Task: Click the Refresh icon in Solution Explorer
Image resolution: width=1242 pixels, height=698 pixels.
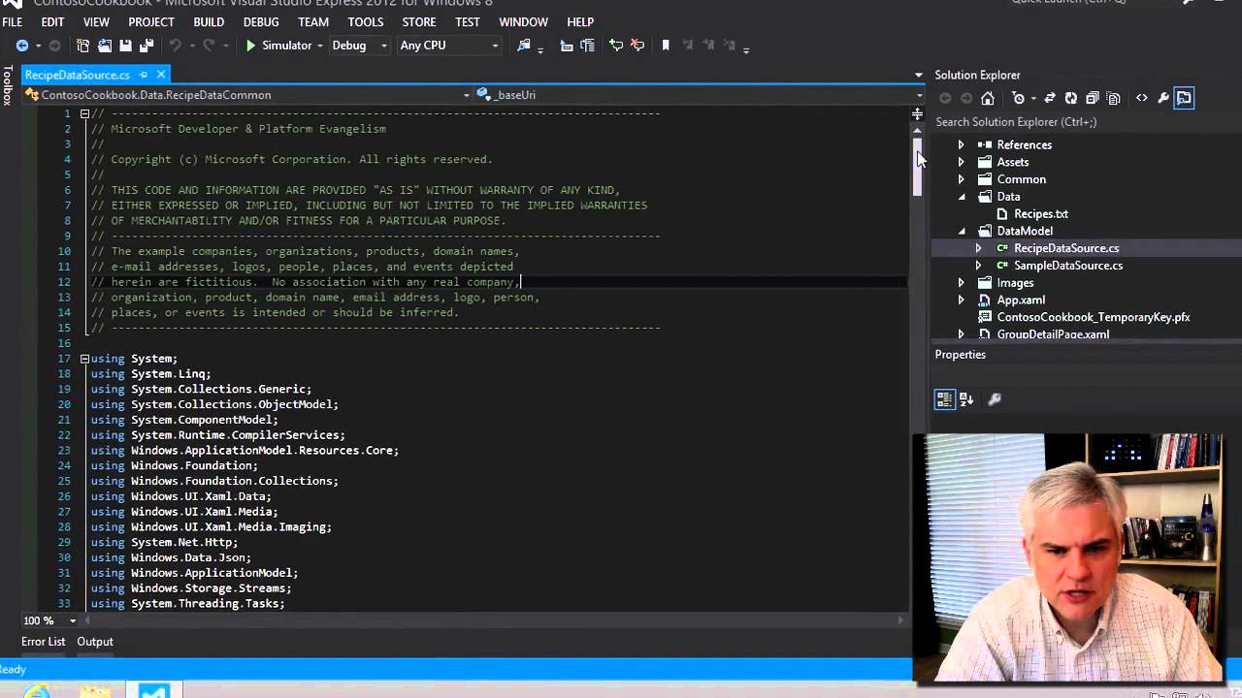Action: 1071,98
